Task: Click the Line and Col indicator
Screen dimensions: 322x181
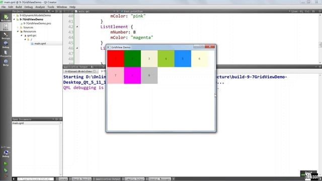Action: pos(303,11)
